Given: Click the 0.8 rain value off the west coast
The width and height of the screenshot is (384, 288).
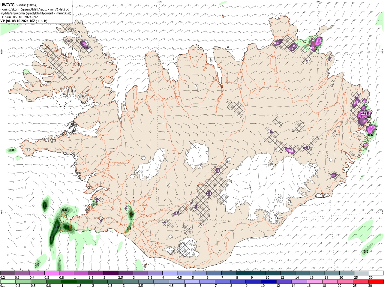Looking at the screenshot, I should click(x=12, y=150).
